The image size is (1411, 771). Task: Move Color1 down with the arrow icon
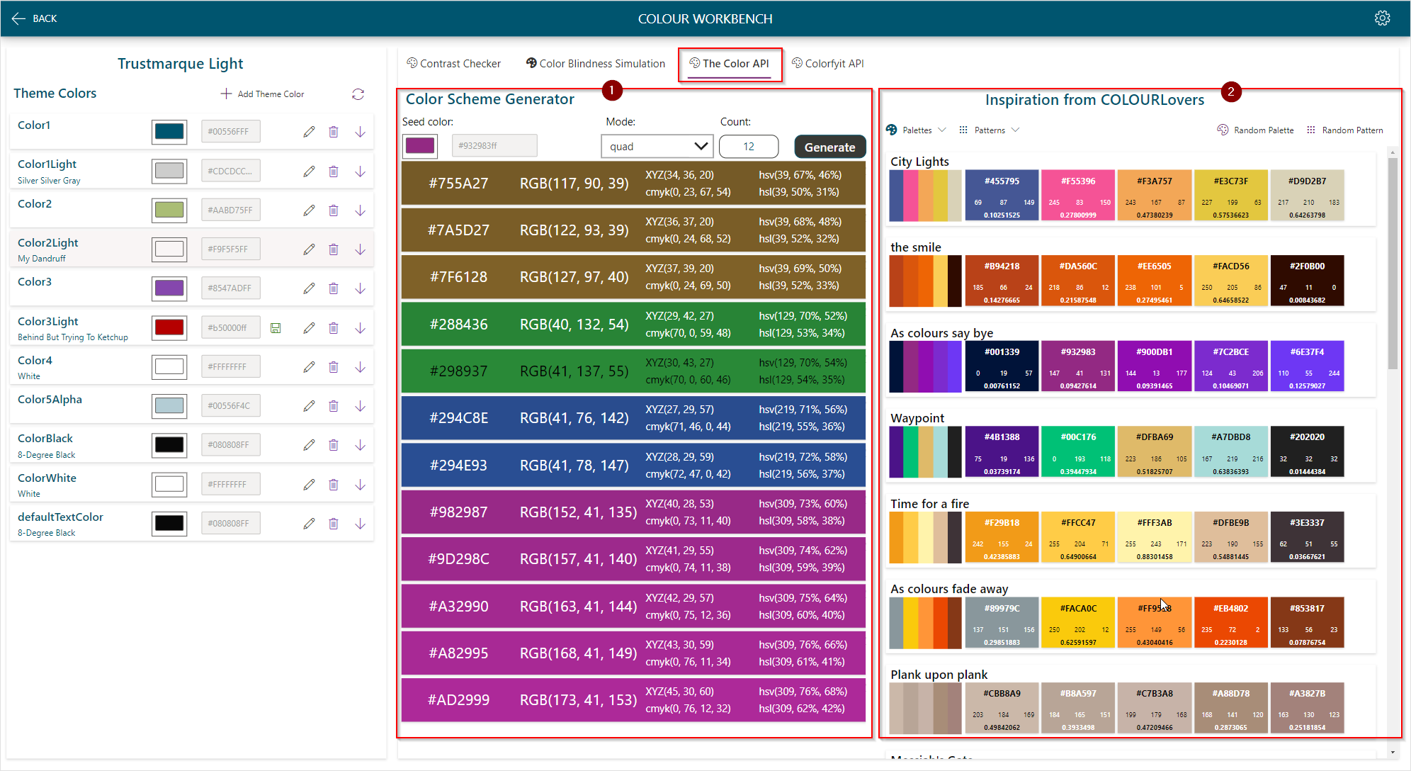tap(360, 132)
